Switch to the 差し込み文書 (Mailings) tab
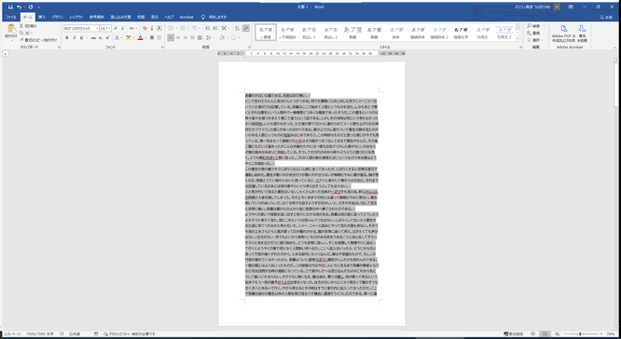Image resolution: width=621 pixels, height=339 pixels. pyautogui.click(x=120, y=17)
